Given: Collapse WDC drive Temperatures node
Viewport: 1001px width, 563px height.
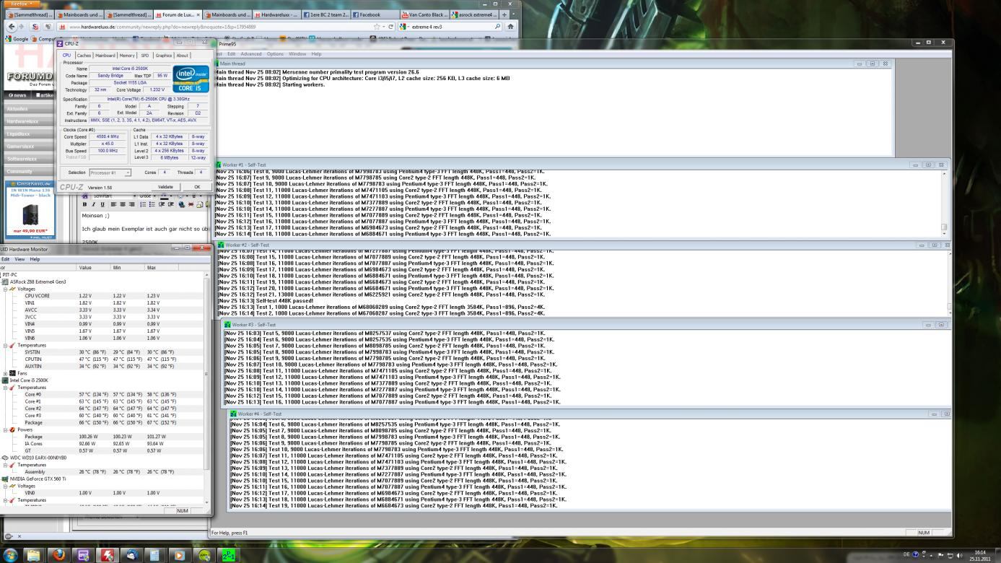Looking at the screenshot, I should tap(6, 465).
